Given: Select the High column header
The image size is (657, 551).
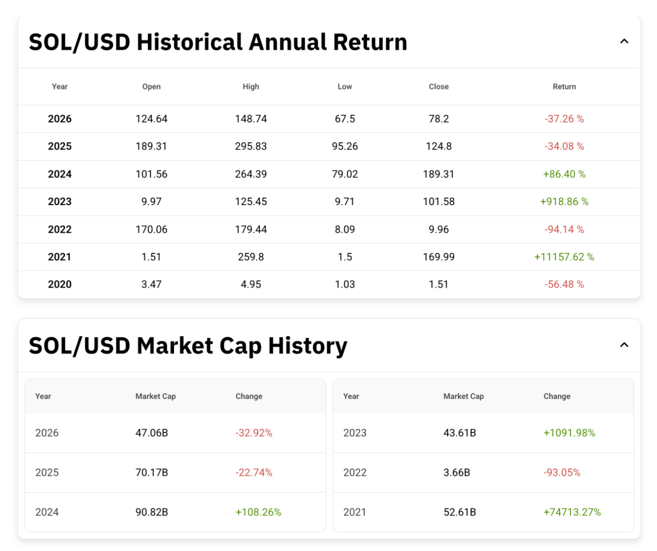Looking at the screenshot, I should (x=251, y=87).
